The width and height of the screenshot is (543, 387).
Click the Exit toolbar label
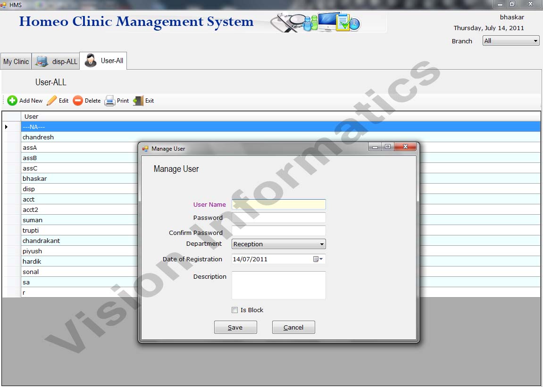point(150,101)
